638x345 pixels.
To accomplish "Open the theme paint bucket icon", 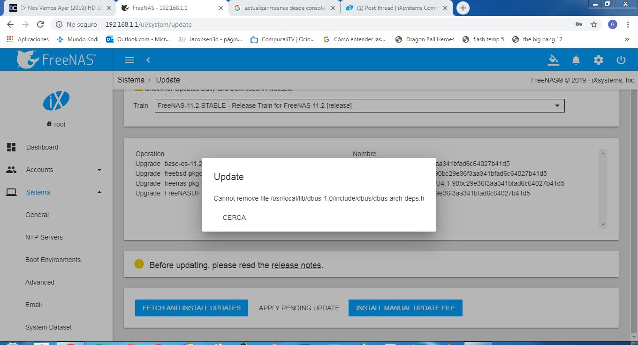I will [x=554, y=60].
